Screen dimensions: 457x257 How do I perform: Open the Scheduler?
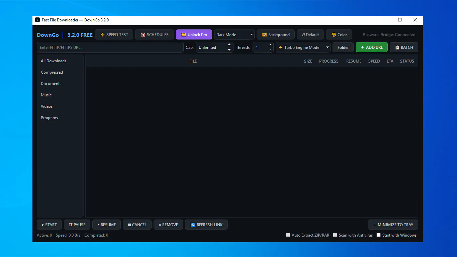[155, 35]
